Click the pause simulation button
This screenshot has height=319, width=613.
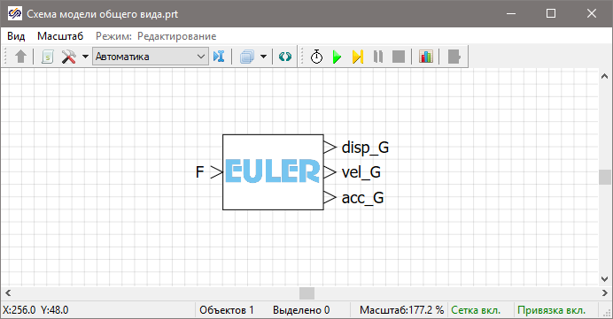coord(378,57)
